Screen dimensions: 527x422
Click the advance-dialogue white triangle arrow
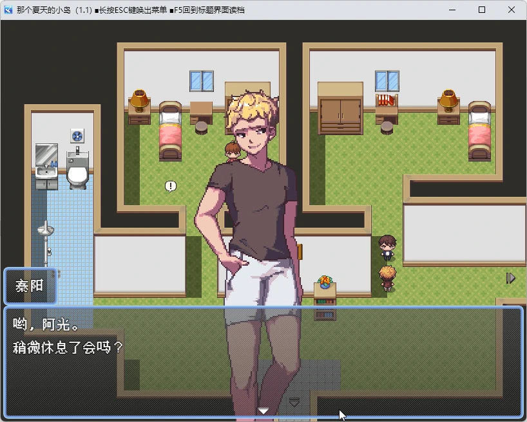(263, 409)
